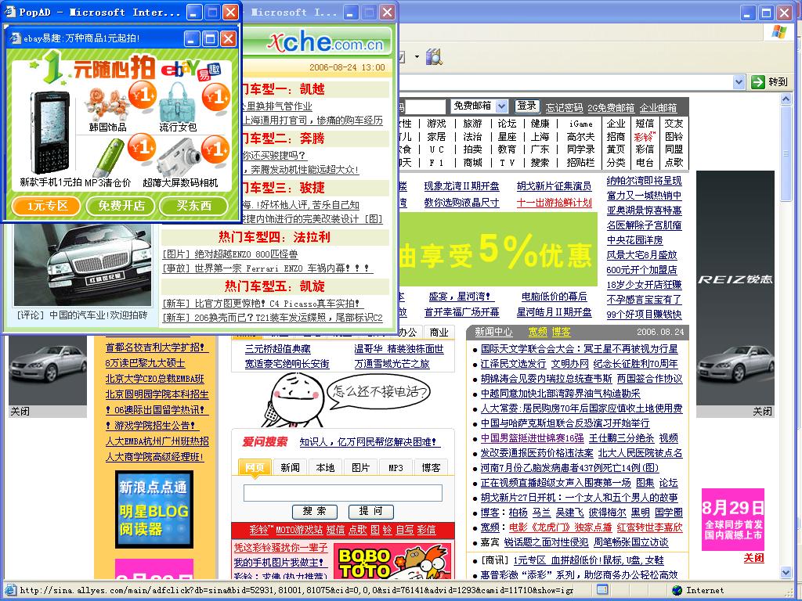Open the 新闻中心 header link
This screenshot has height=601, width=802.
click(x=493, y=332)
